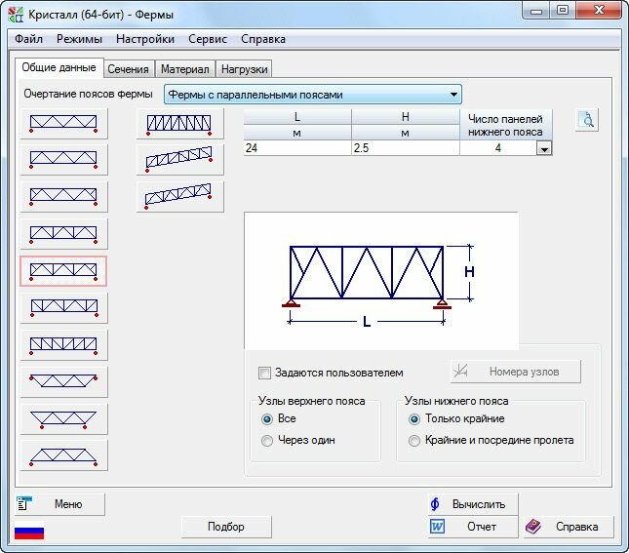Click the Russian flag language icon
Image resolution: width=629 pixels, height=553 pixels.
[x=29, y=531]
